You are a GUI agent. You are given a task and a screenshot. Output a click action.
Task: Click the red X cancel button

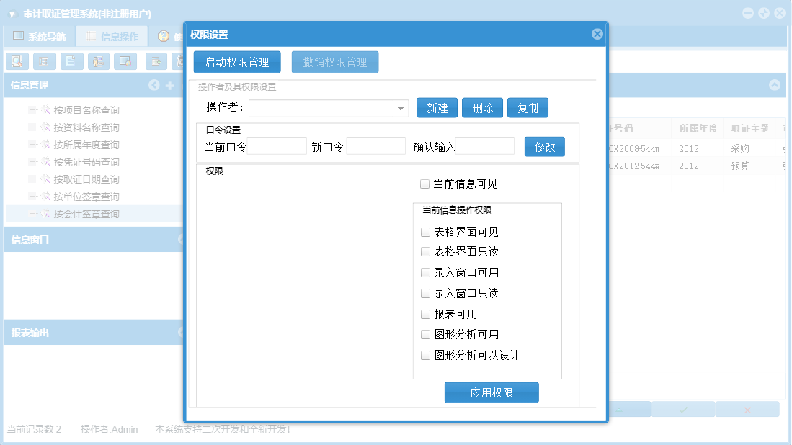click(747, 410)
